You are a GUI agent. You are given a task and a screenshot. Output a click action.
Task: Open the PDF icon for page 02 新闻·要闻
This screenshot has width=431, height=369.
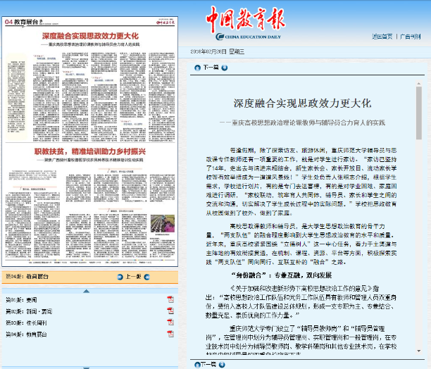coord(170,312)
